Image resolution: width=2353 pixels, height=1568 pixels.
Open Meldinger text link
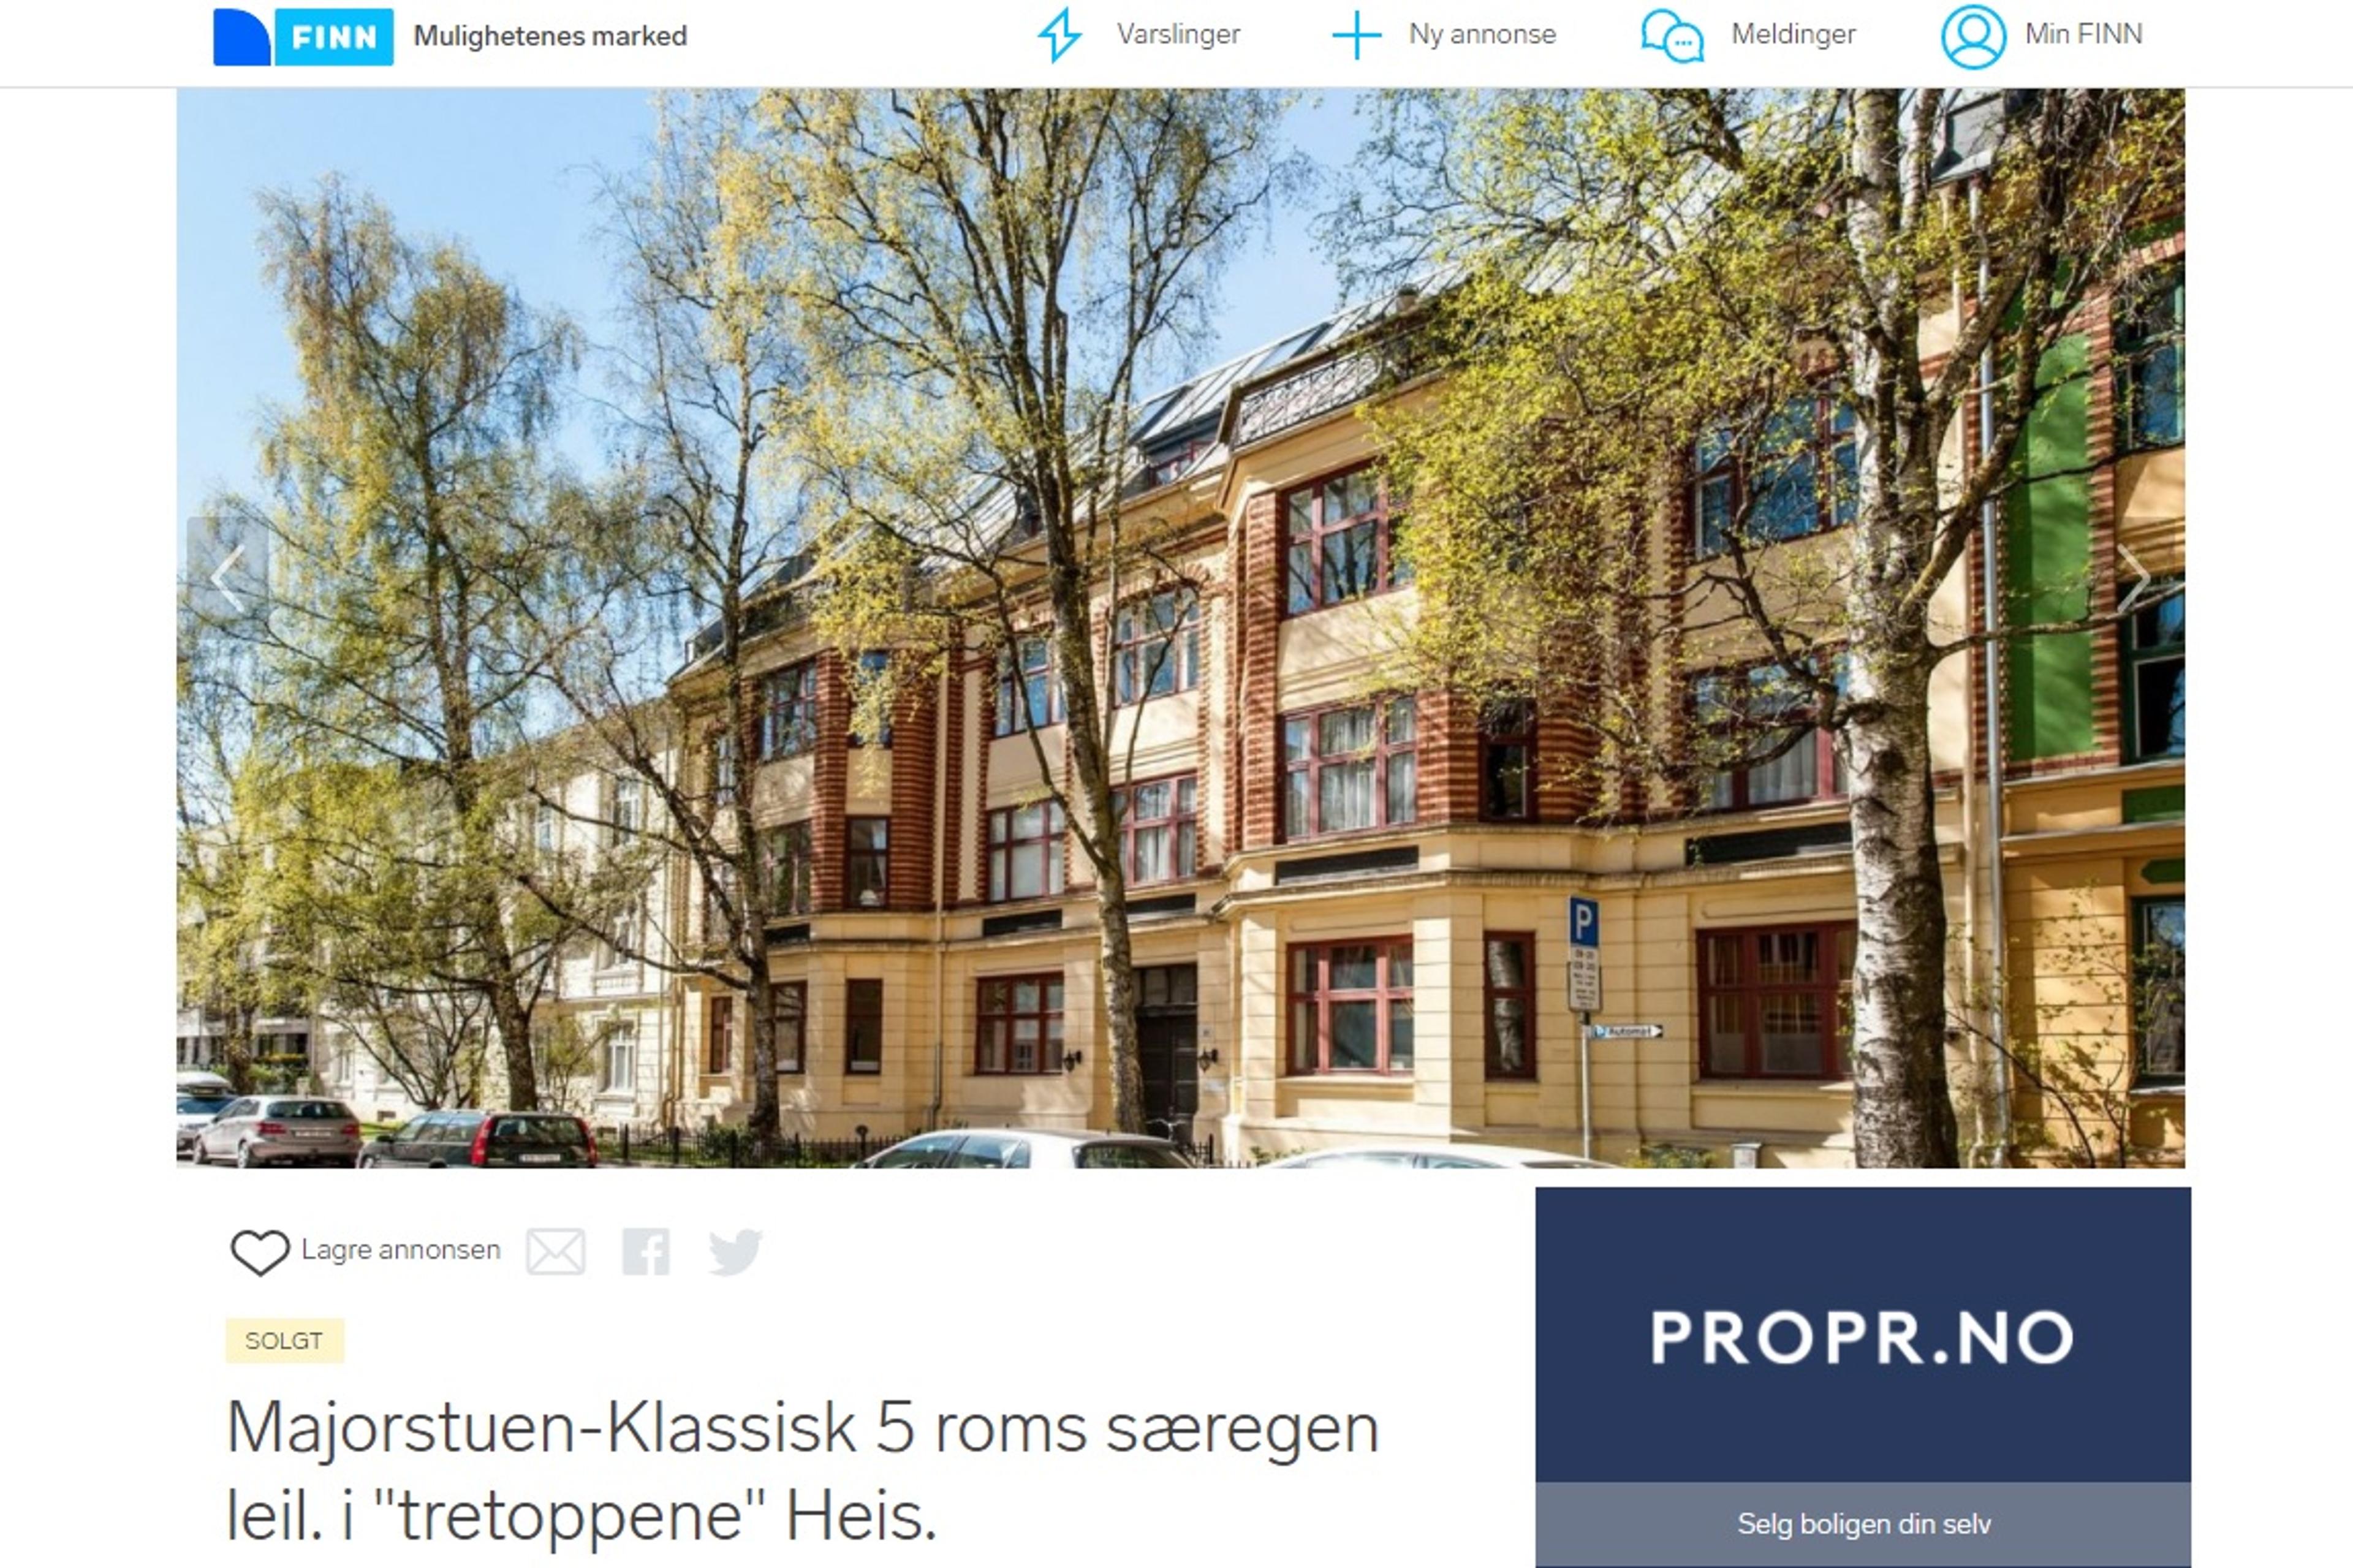click(x=1793, y=35)
